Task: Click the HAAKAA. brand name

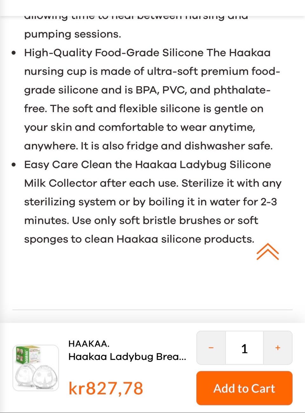Action: pos(89,344)
